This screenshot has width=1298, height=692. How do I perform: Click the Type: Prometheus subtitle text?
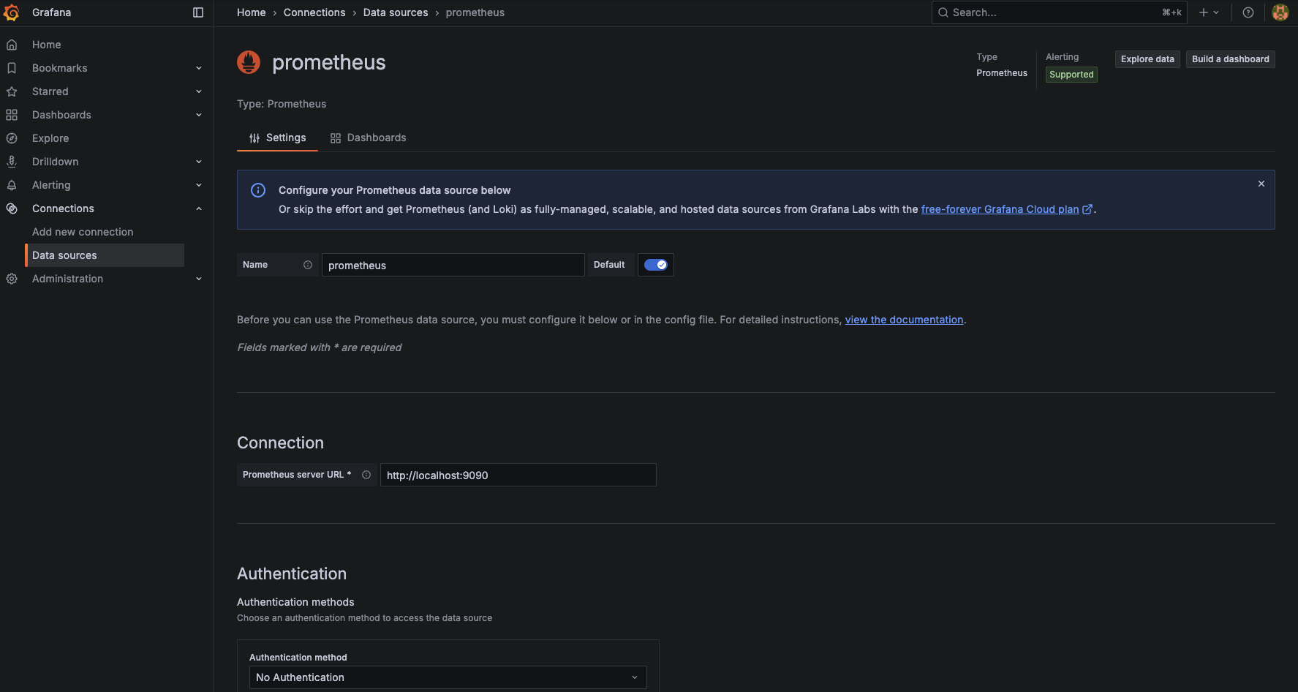tap(282, 104)
